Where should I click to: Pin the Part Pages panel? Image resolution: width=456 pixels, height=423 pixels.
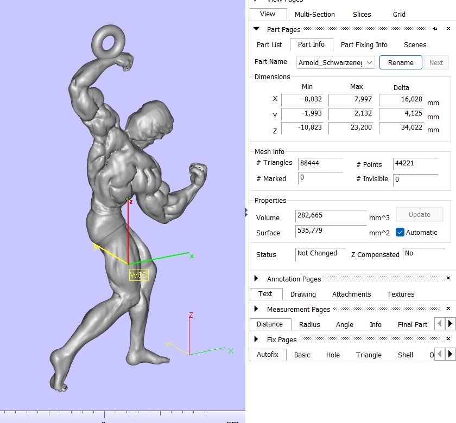435,29
